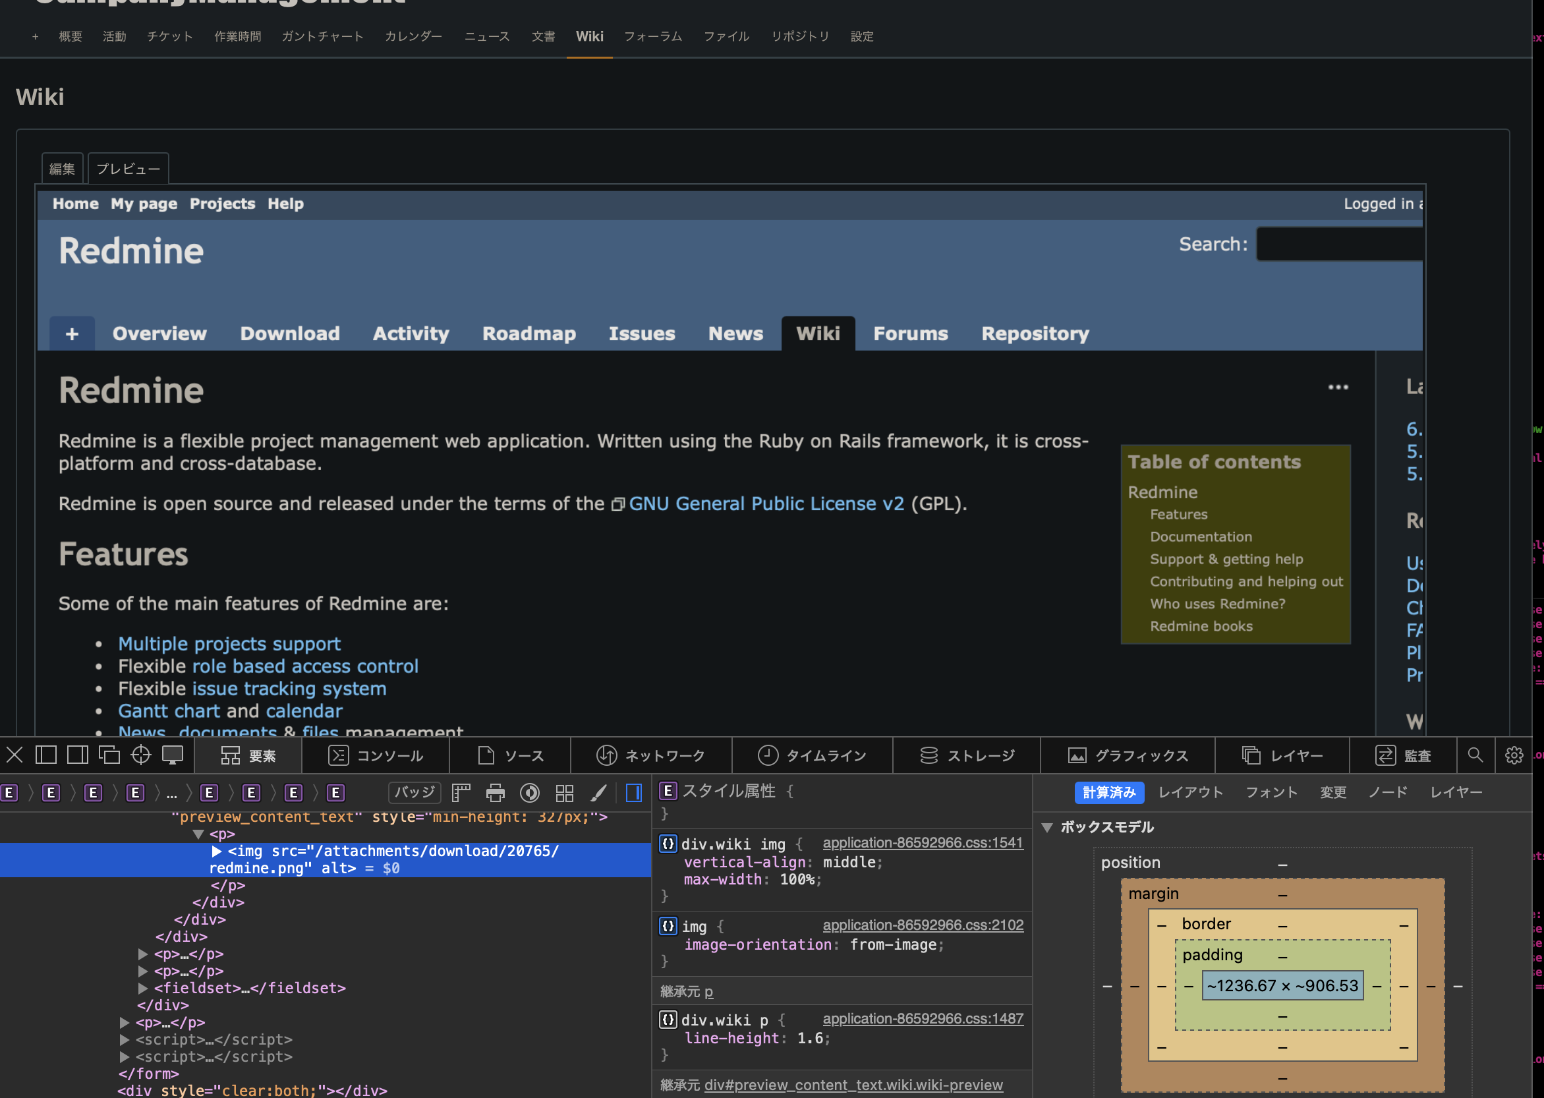Select the </form> row in DOM tree
1544x1098 pixels.
[x=149, y=1074]
